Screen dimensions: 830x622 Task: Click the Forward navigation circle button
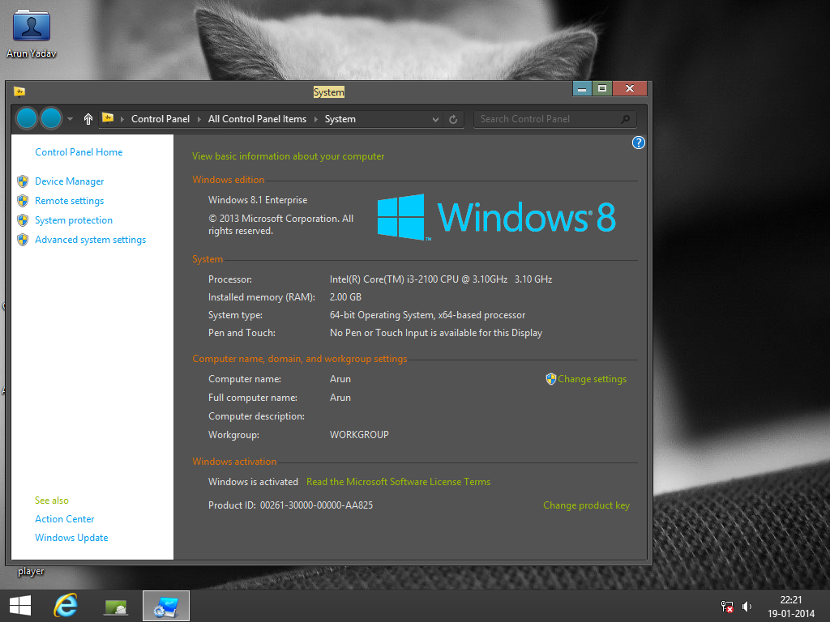point(51,118)
